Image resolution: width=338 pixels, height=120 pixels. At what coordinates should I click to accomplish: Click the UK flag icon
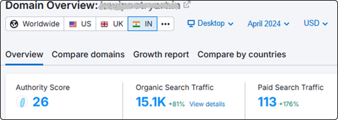(x=105, y=24)
